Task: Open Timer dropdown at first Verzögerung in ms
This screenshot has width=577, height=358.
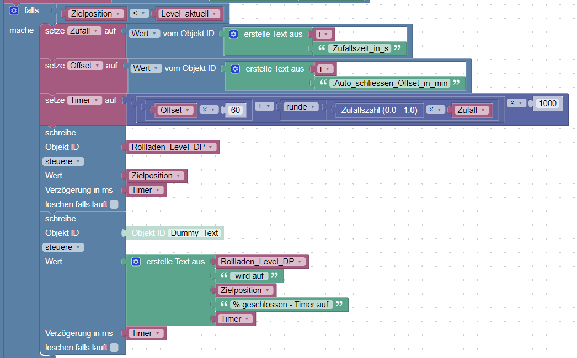Action: point(146,190)
